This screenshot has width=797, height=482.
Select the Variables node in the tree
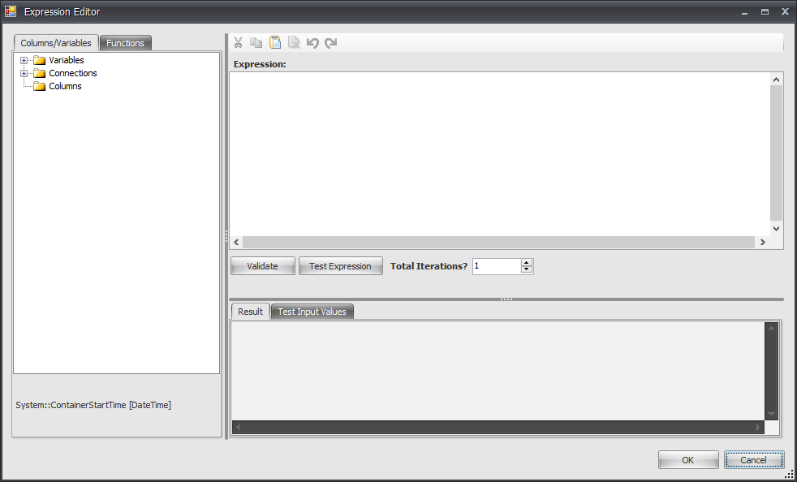point(67,59)
